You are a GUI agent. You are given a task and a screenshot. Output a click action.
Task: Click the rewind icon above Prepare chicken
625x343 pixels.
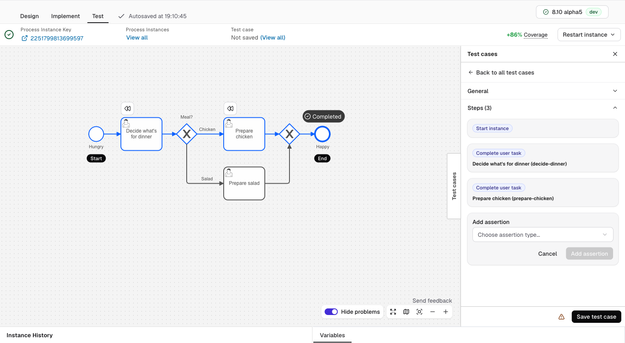[230, 109]
